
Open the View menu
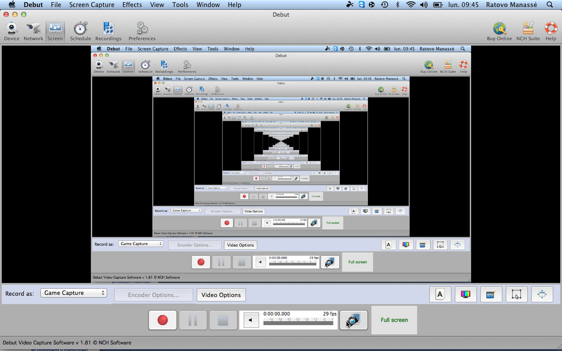pos(157,5)
